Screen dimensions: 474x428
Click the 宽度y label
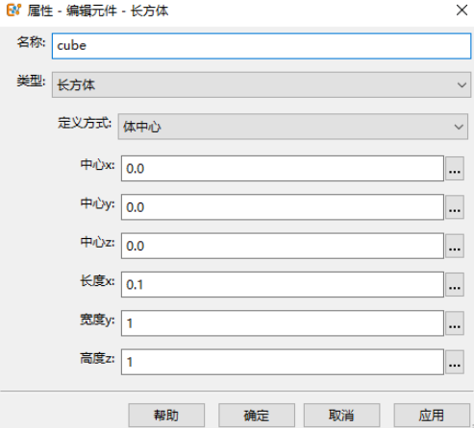pyautogui.click(x=97, y=320)
